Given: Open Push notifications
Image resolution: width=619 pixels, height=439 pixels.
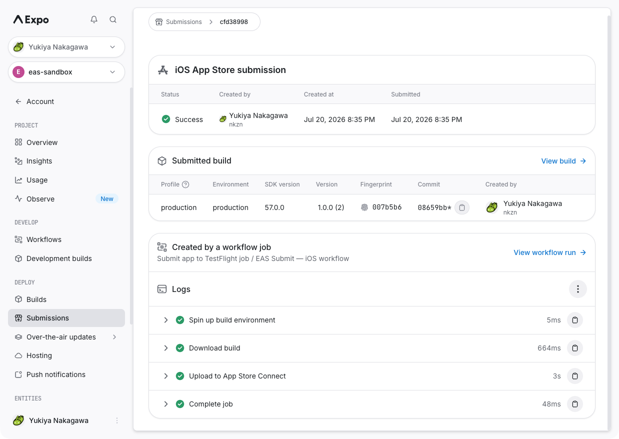Looking at the screenshot, I should pos(66,374).
